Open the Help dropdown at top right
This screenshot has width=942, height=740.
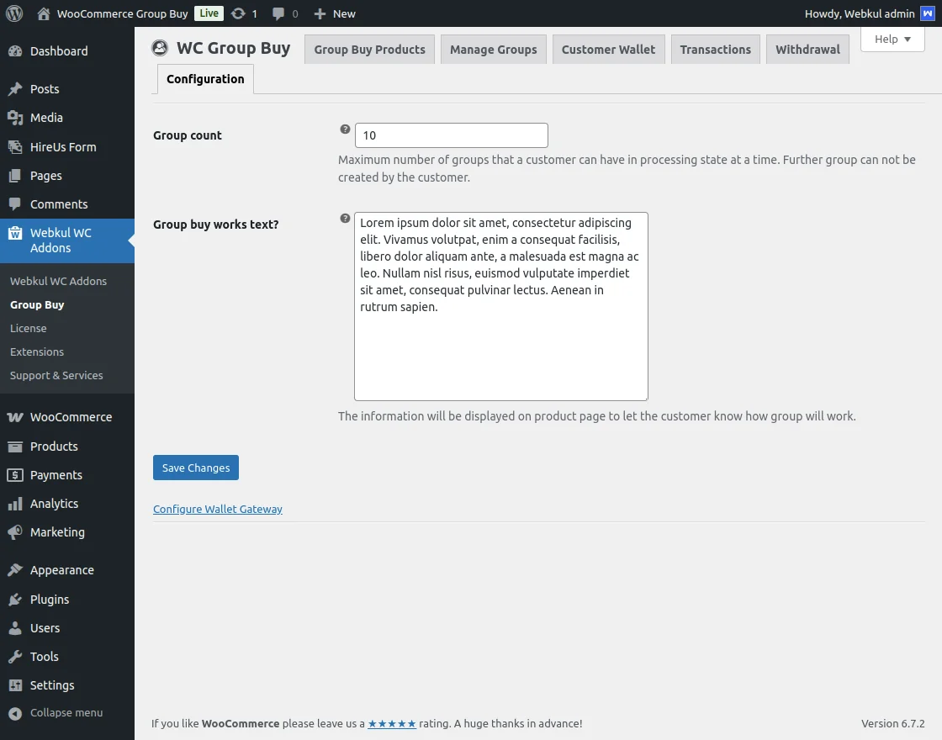point(892,39)
